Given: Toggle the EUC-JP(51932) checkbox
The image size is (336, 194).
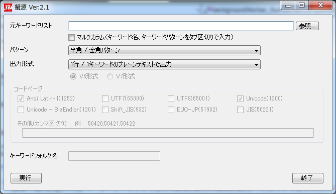Looking at the screenshot, I should tap(171, 110).
